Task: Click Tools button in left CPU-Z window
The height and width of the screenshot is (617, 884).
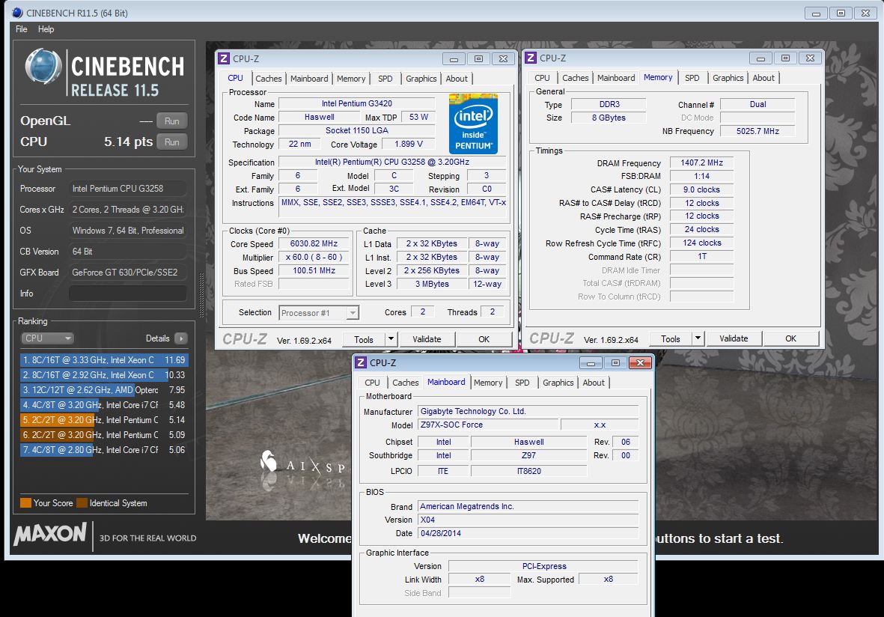Action: coord(364,339)
